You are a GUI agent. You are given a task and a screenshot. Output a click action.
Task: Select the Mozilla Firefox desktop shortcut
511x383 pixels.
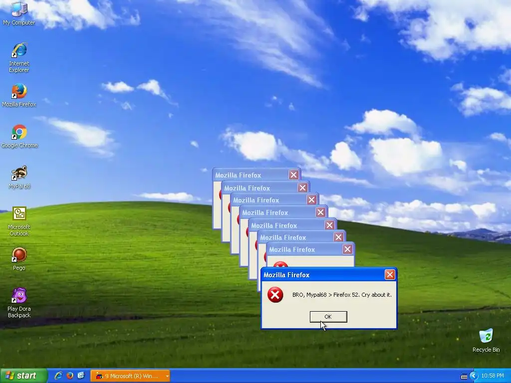coord(19,95)
